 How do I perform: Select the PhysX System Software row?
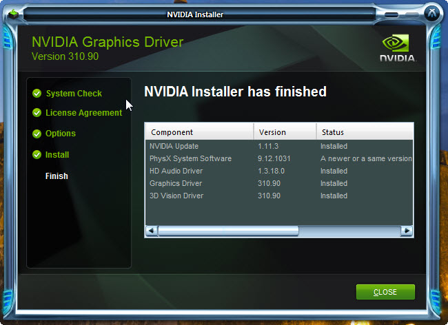tap(279, 158)
